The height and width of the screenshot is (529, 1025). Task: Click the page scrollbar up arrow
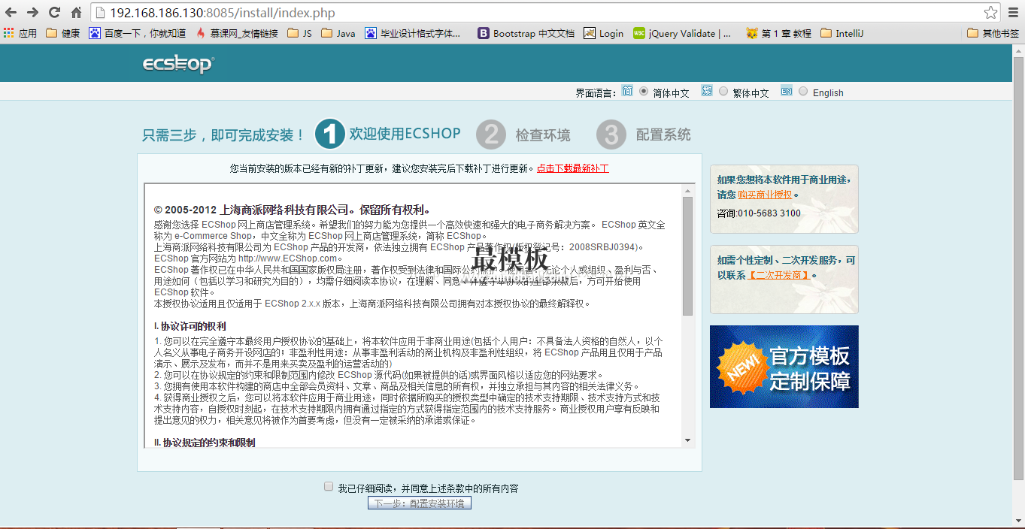click(1019, 50)
